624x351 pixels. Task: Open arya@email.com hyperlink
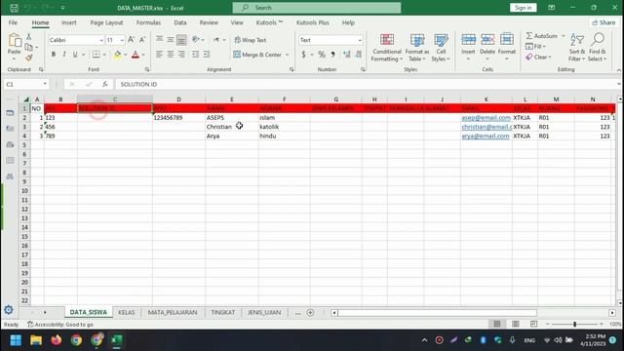pos(486,136)
